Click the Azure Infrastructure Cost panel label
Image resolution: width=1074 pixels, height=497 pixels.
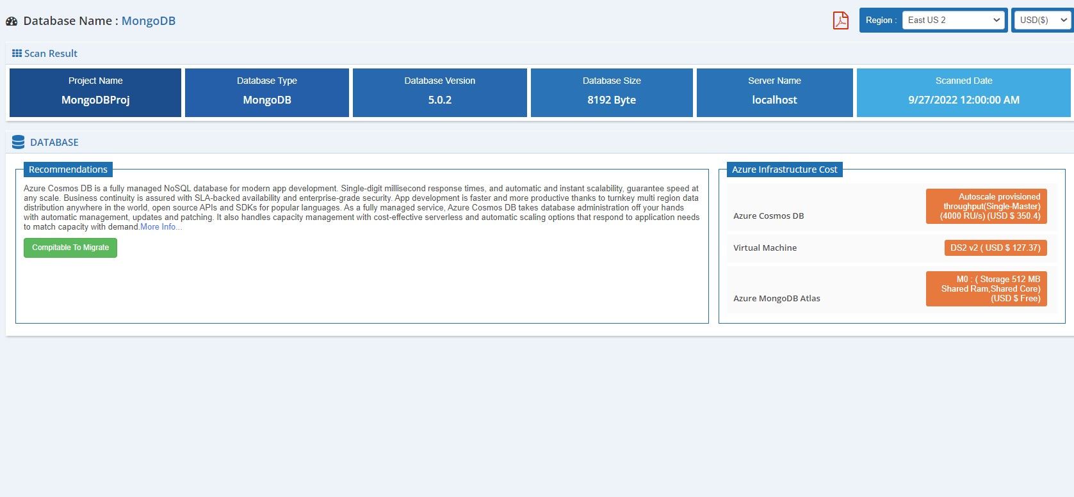[785, 170]
